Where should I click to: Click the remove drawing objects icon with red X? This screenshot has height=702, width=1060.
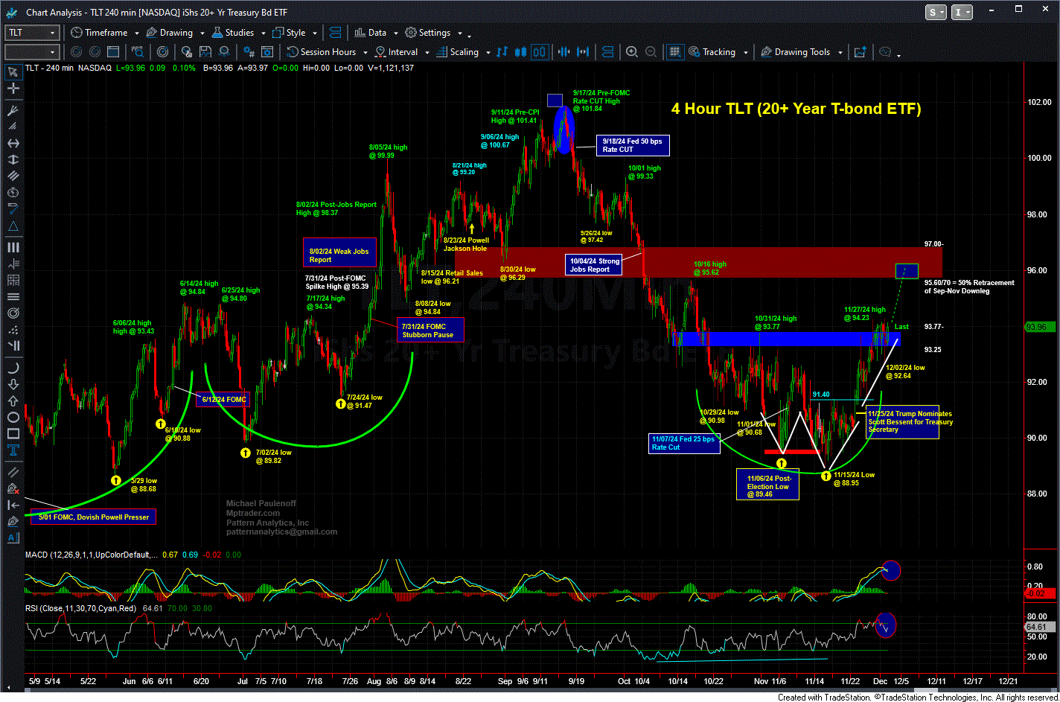pos(13,488)
